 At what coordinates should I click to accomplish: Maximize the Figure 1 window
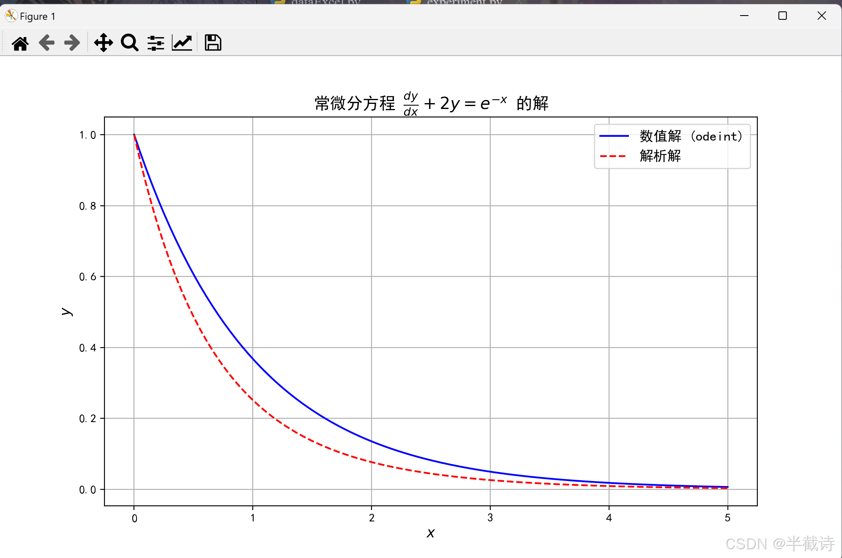point(783,16)
